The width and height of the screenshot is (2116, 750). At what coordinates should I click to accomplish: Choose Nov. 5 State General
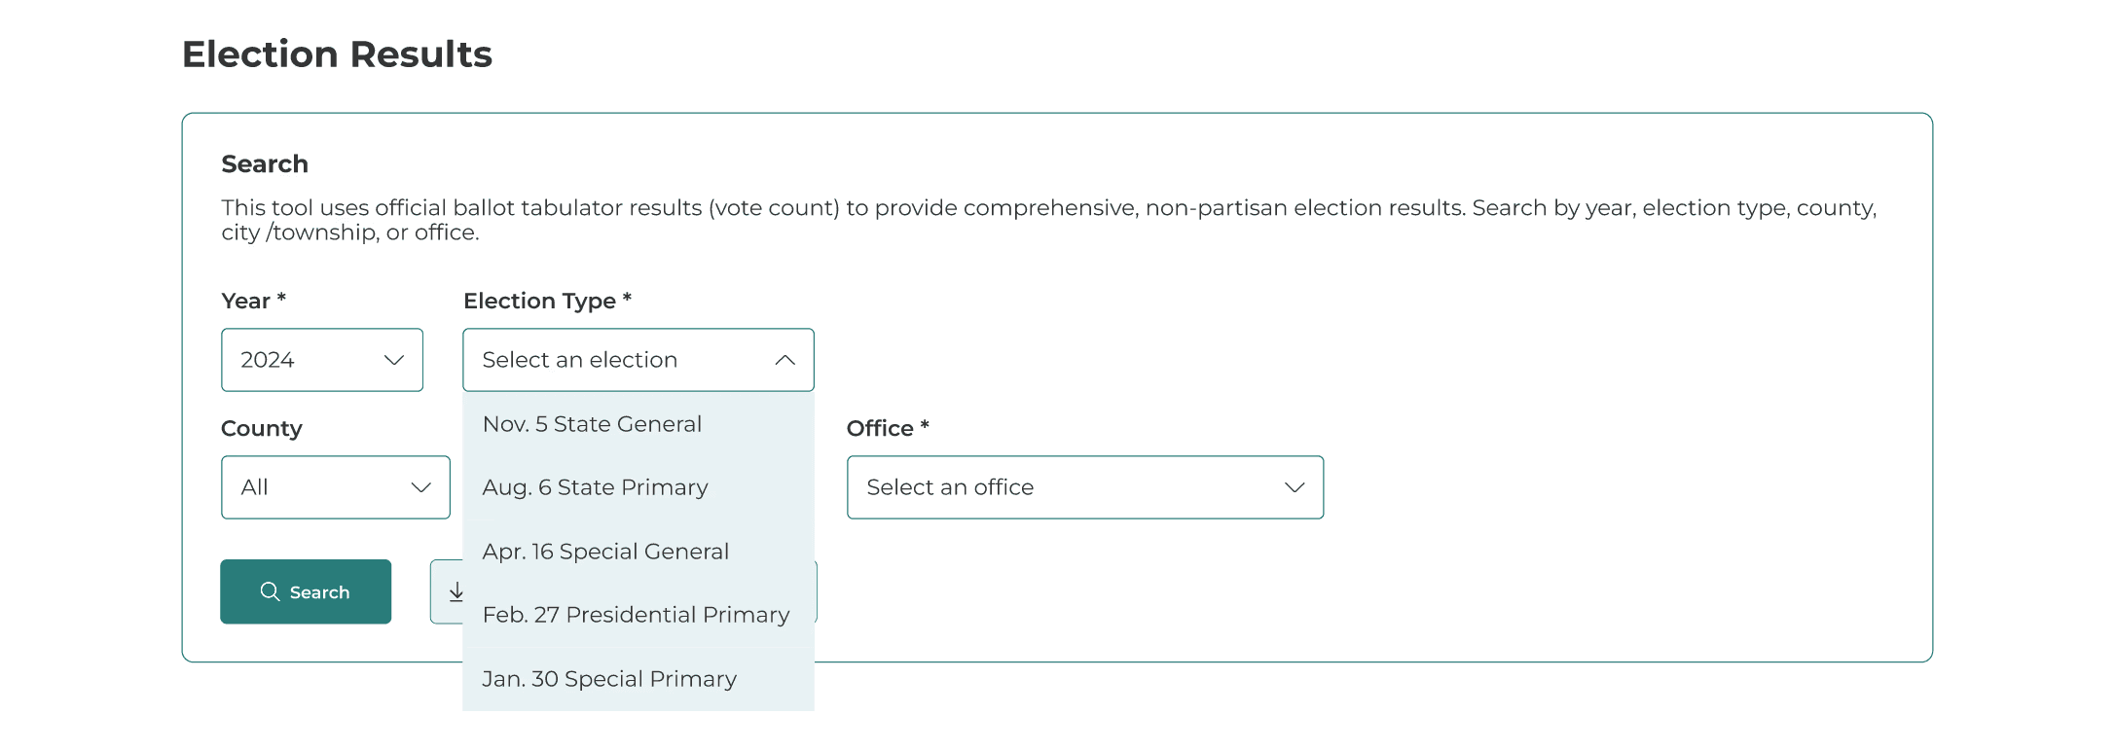[592, 424]
